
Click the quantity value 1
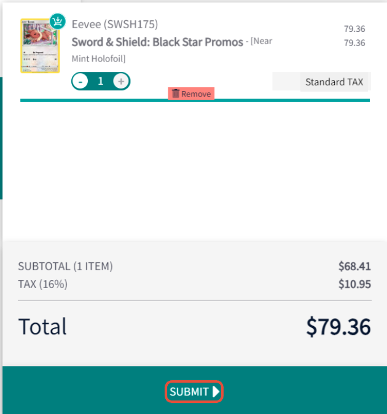pos(100,81)
